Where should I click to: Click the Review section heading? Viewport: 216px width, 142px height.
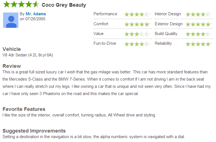click(x=12, y=66)
